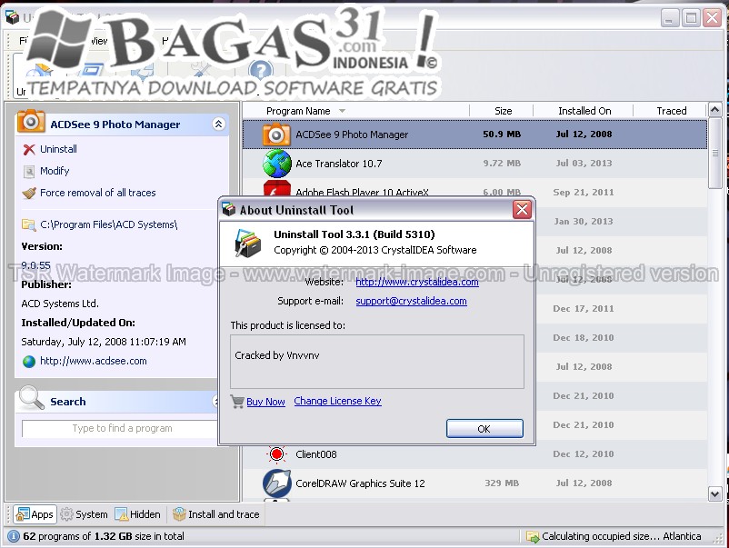729x548 pixels.
Task: Click the 329 MB size cell
Action: pos(502,483)
